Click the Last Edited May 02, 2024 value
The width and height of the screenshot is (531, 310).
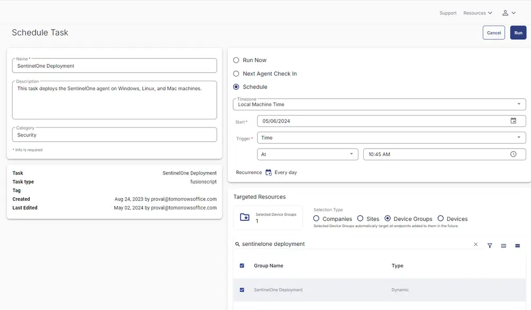165,208
